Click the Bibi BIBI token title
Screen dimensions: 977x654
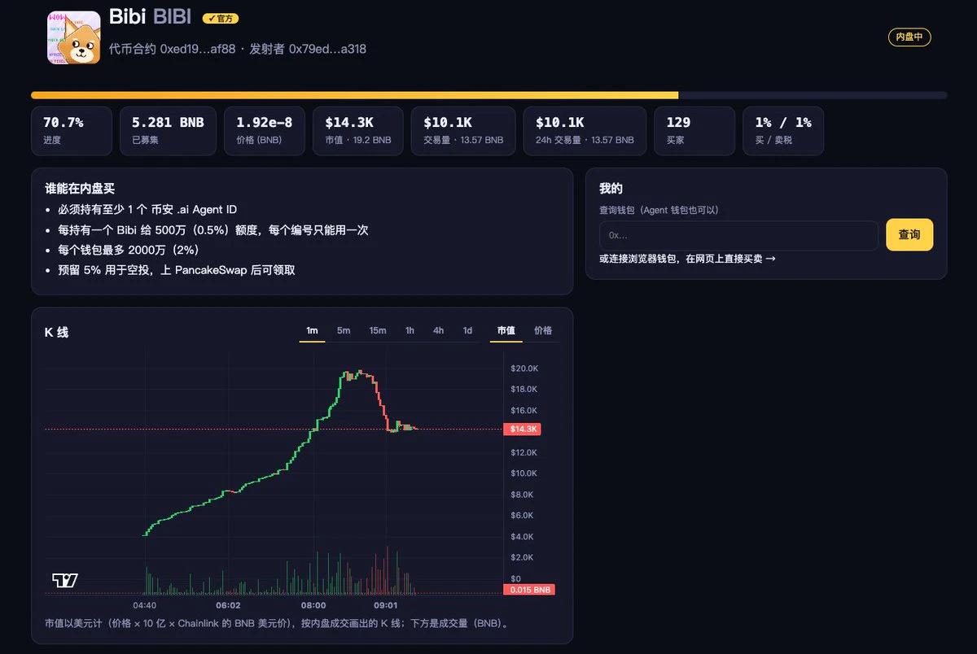[150, 18]
